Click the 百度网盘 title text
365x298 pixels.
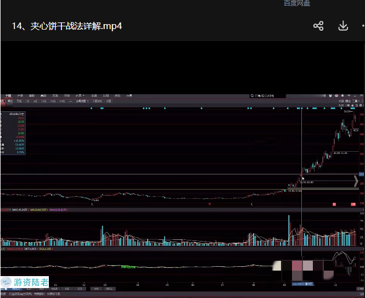click(x=297, y=3)
